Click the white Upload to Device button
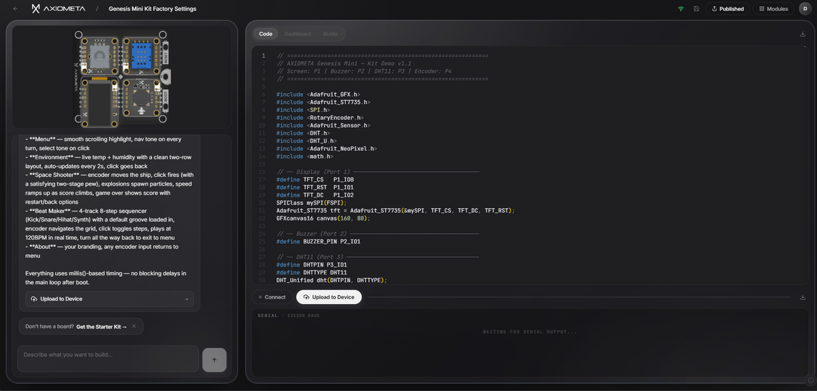817x391 pixels. click(329, 297)
